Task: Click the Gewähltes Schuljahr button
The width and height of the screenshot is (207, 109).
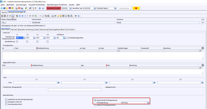Action: point(53,8)
